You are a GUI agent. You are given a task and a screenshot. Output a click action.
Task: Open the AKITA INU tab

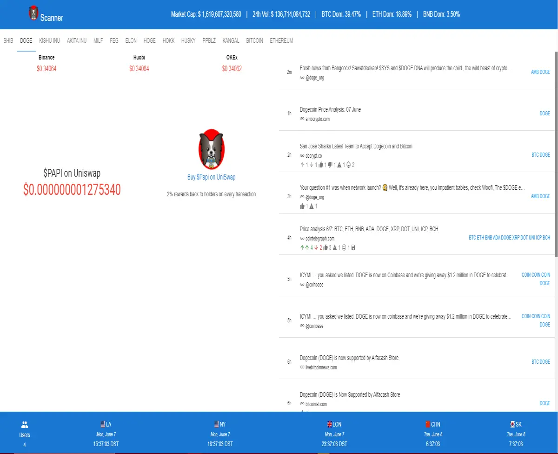click(77, 40)
